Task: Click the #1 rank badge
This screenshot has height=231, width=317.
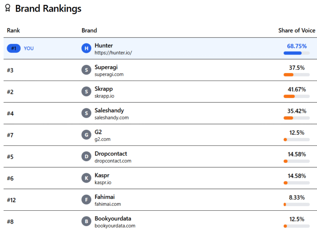Action: (x=14, y=48)
